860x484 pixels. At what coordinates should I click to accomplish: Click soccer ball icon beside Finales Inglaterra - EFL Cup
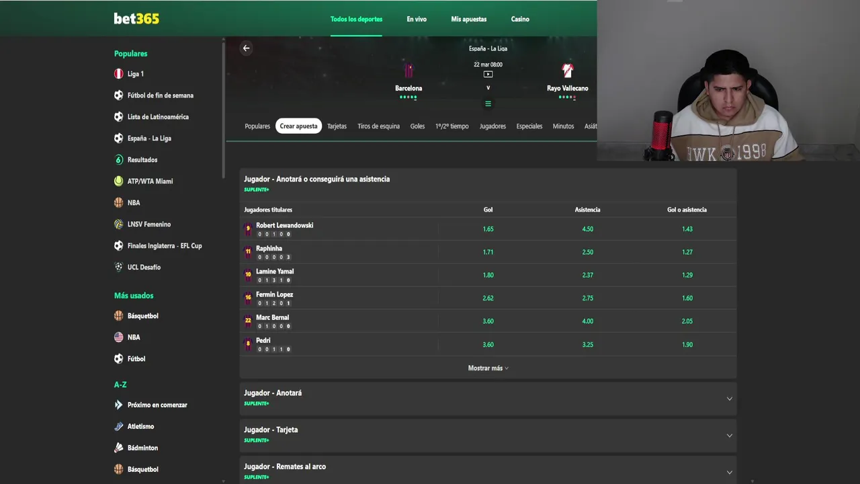(x=118, y=246)
